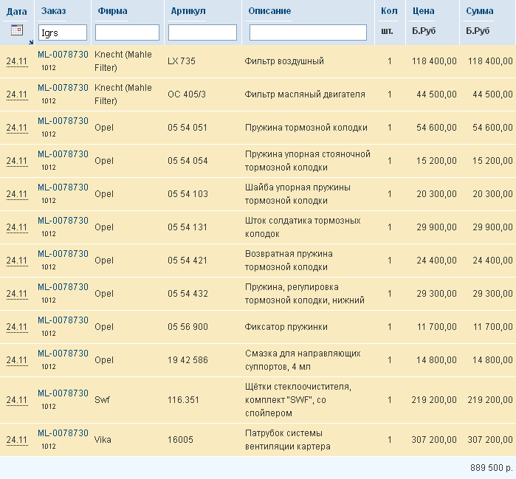Image resolution: width=516 pixels, height=479 pixels.
Task: Open order ML-0078730 in the OC 405/3 row
Action: pos(63,88)
